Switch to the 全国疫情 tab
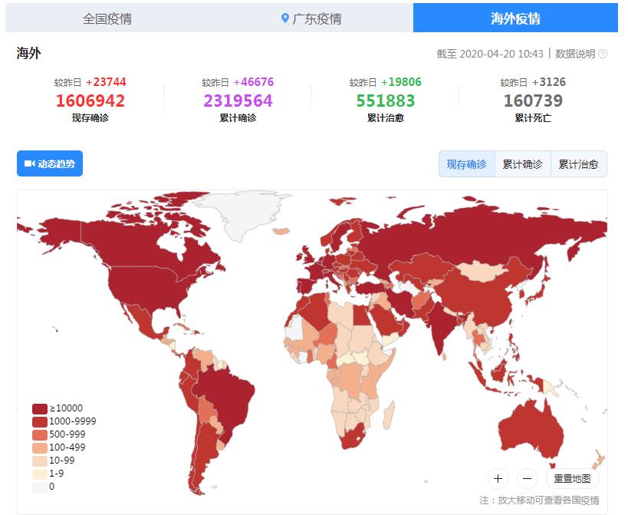Image resolution: width=628 pixels, height=515 pixels. pos(107,18)
